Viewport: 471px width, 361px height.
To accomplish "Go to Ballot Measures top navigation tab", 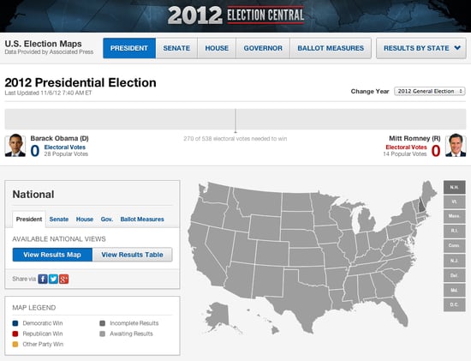I will (x=331, y=48).
